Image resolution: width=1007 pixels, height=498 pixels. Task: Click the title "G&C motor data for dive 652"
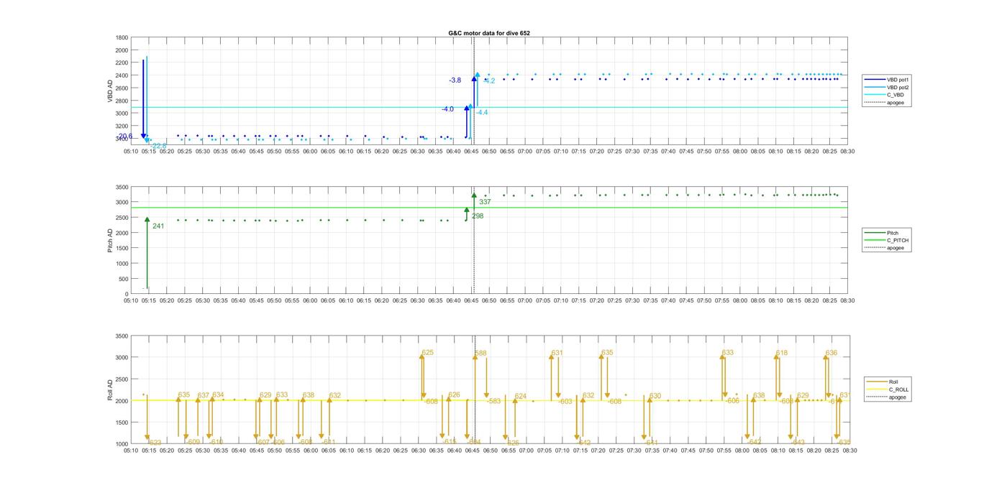pos(489,33)
